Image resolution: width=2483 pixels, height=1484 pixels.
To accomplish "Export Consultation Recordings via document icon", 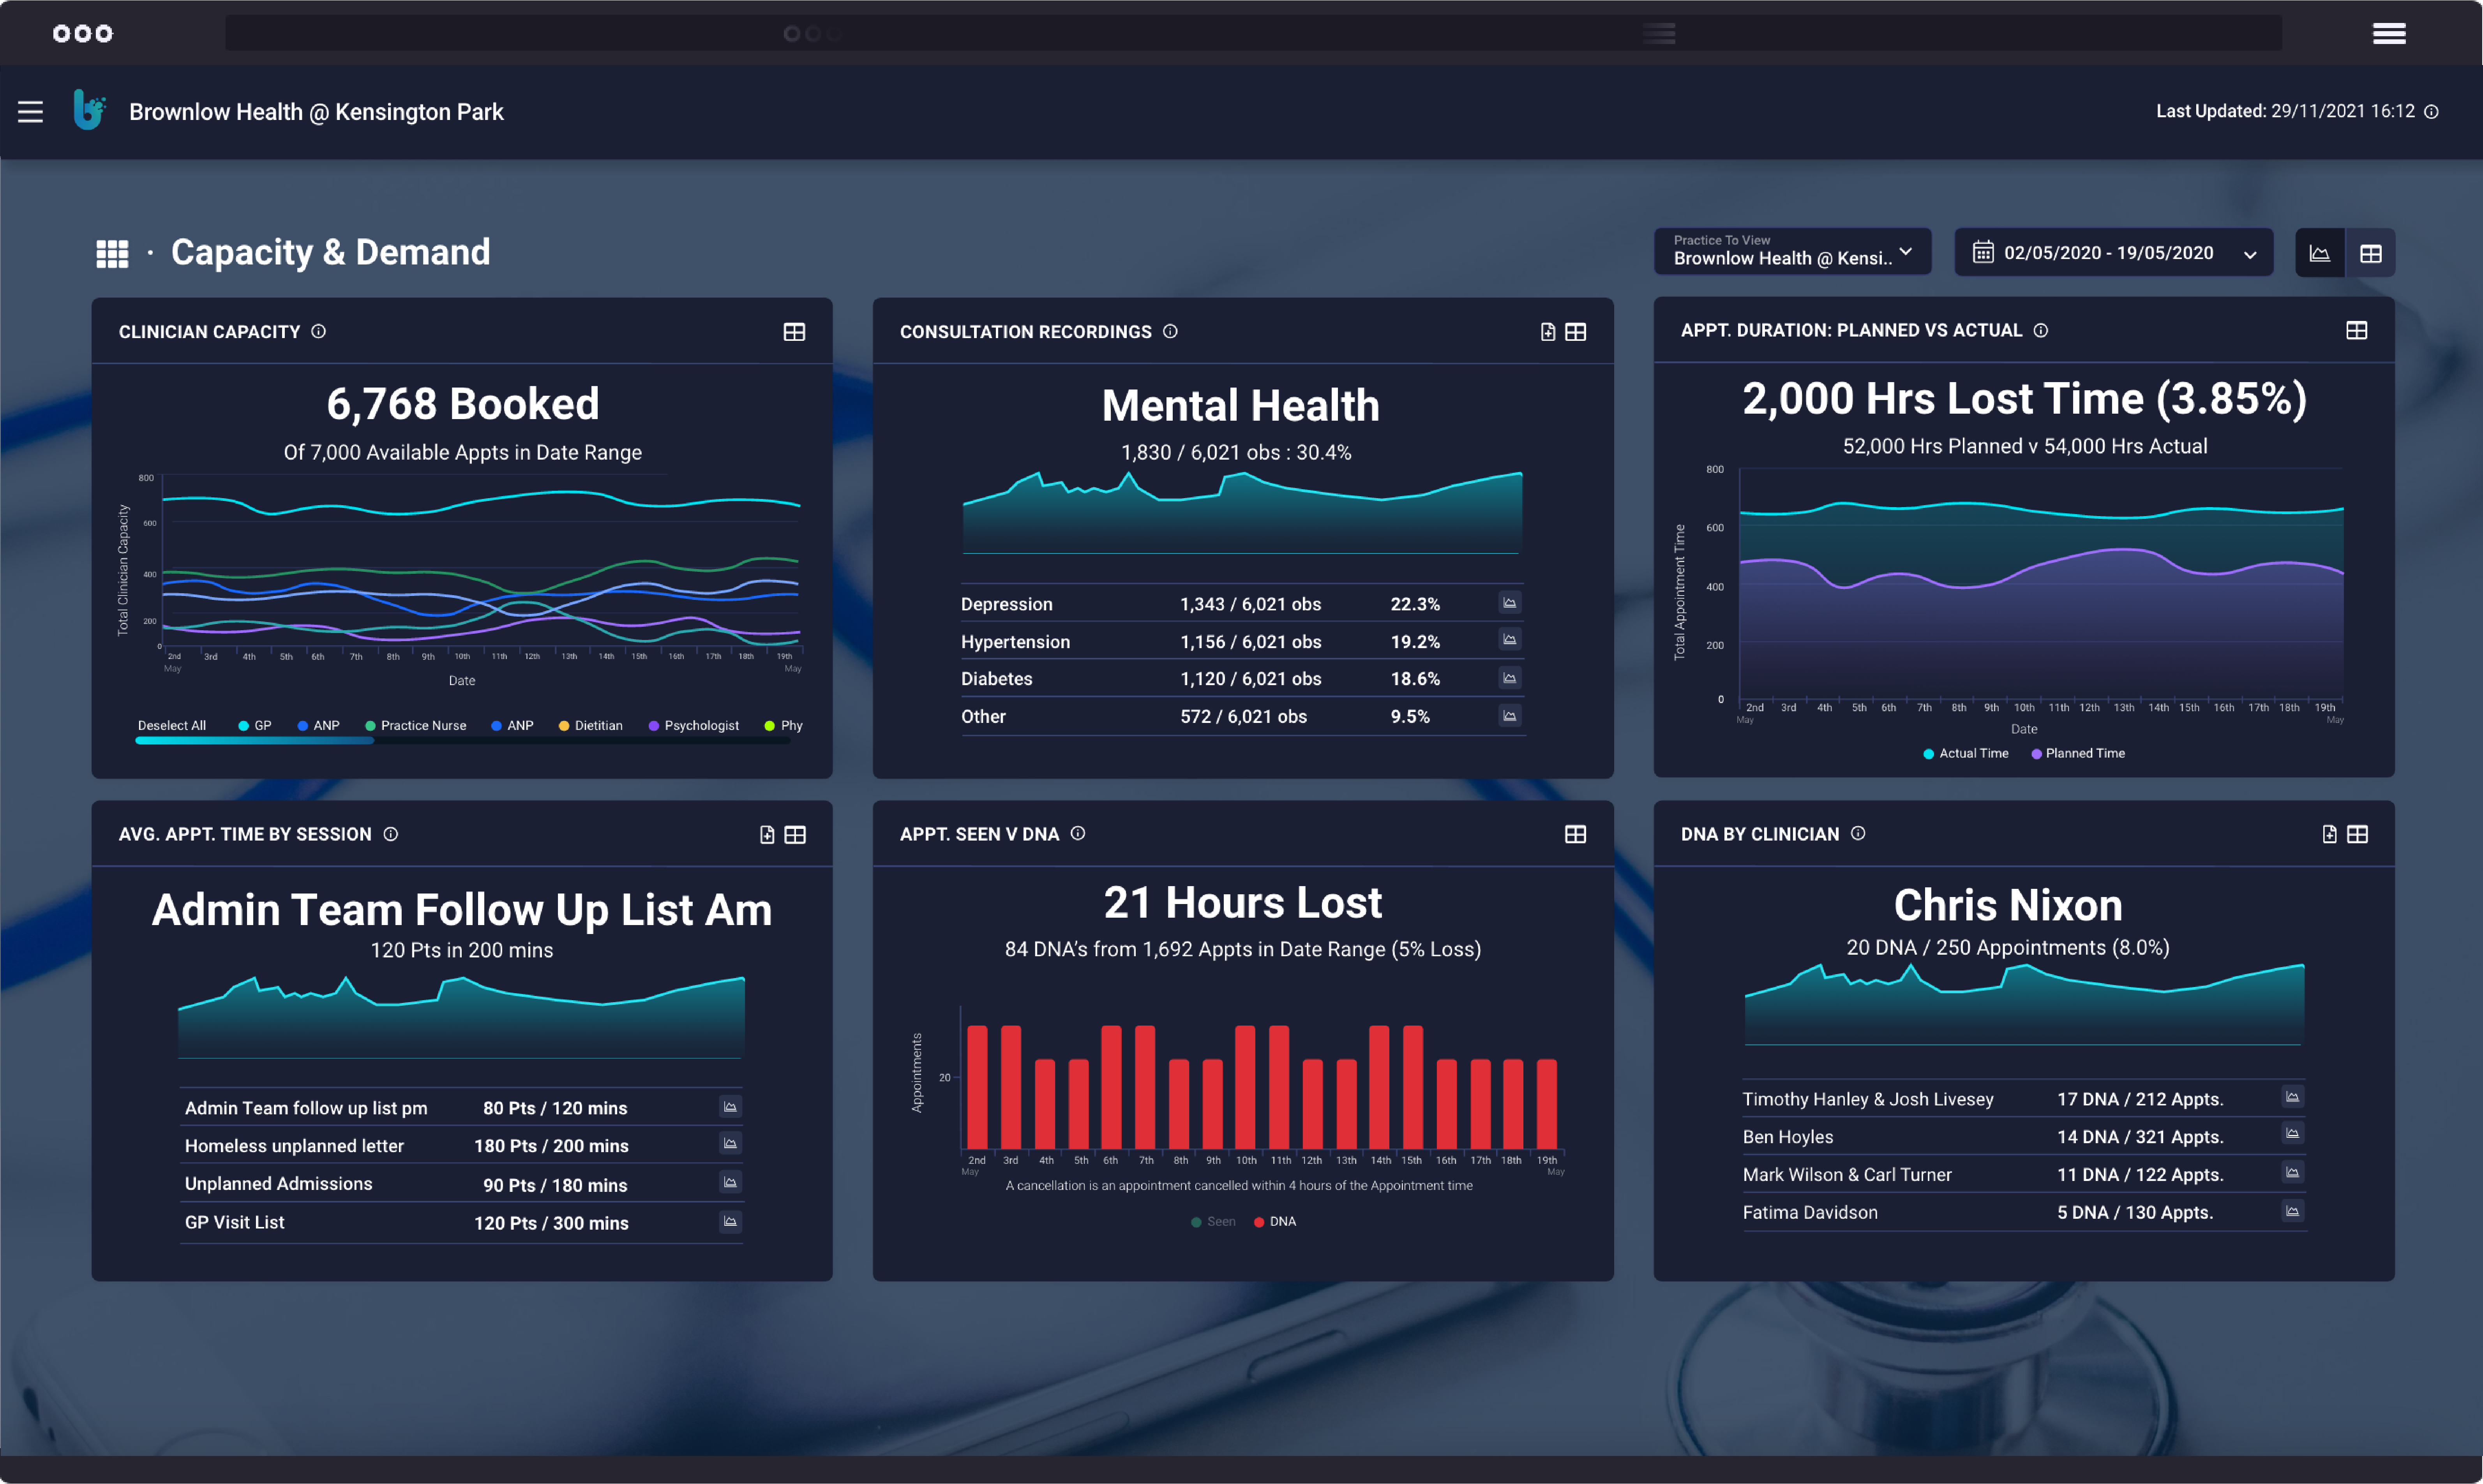I will tap(1547, 332).
